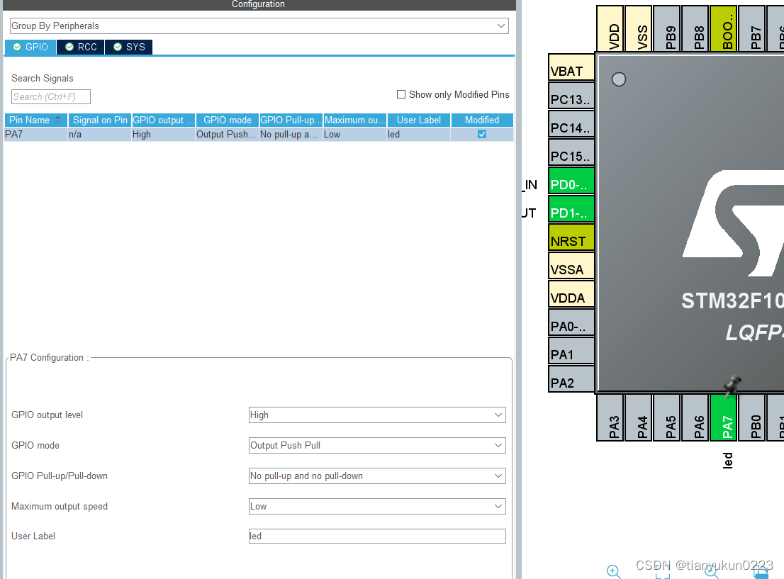Screen dimensions: 784x579
Task: Select the 'Output Push...' cell in PA7 row
Action: [227, 135]
